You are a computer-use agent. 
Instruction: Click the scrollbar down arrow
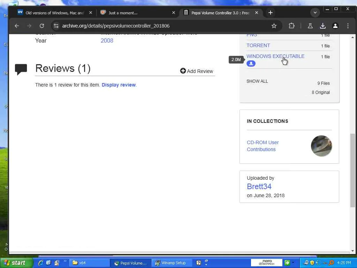click(x=352, y=251)
